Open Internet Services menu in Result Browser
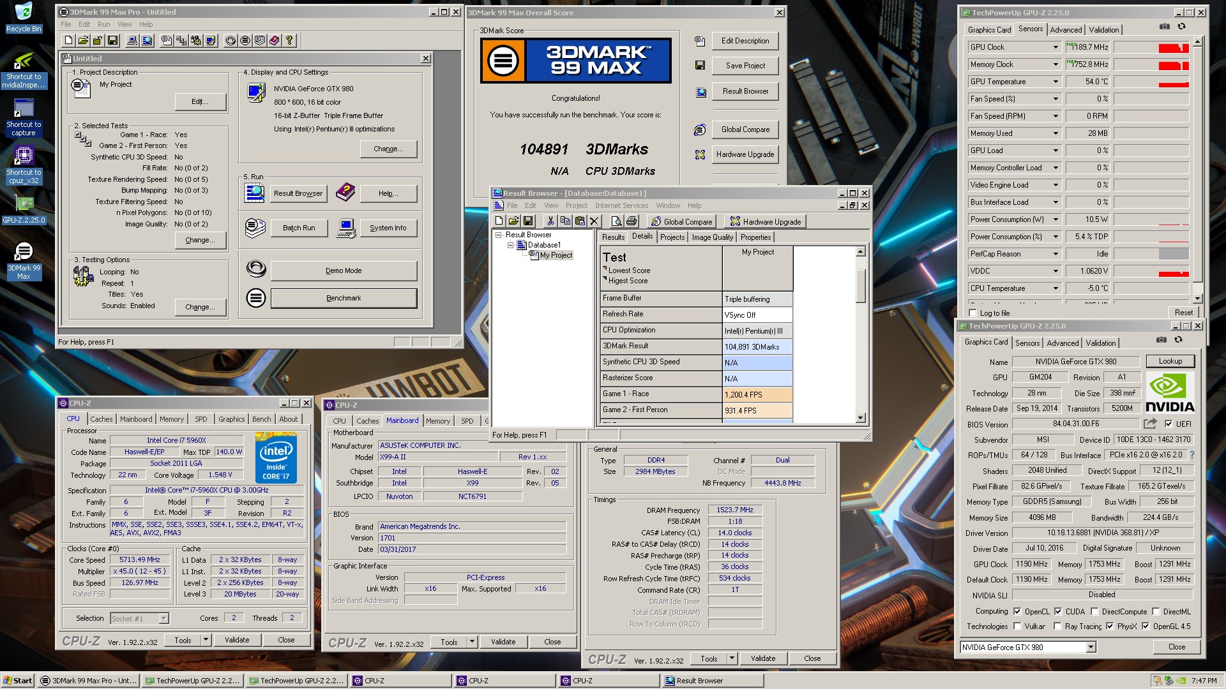Viewport: 1226px width, 689px height. (621, 205)
